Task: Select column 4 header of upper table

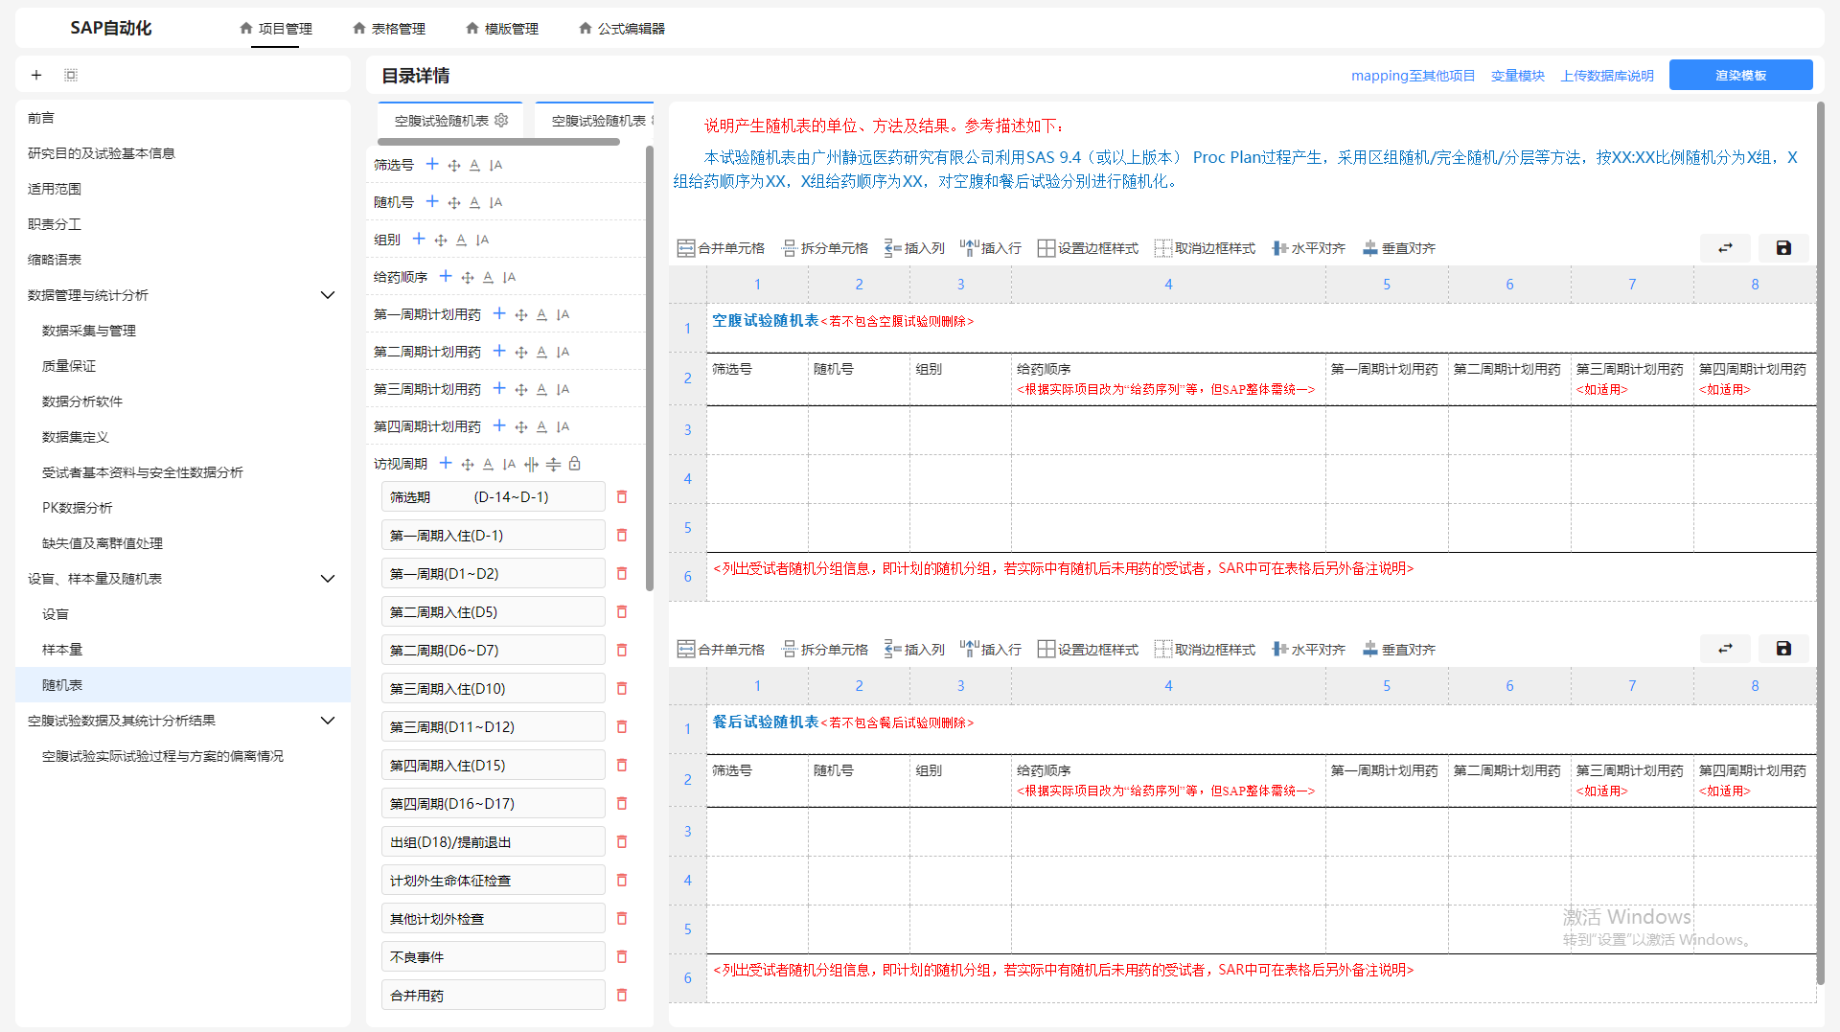Action: coord(1168,285)
